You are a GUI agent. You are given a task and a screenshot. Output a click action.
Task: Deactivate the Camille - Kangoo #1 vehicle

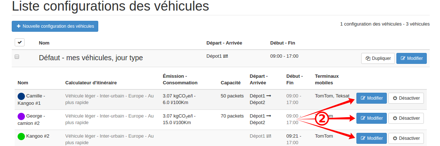pyautogui.click(x=406, y=98)
